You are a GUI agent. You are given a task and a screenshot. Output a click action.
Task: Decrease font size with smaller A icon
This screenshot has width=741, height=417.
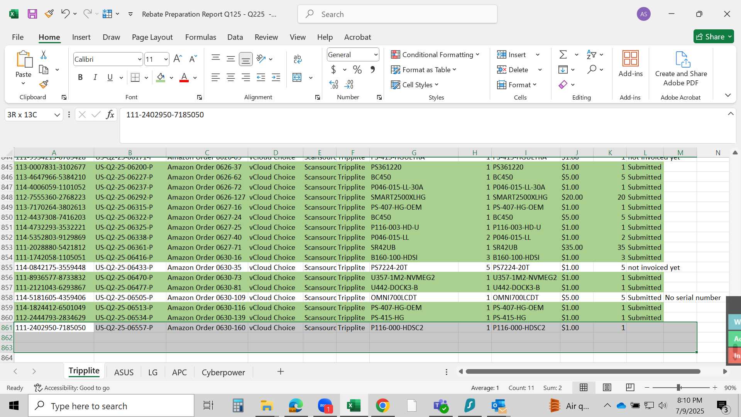193,59
